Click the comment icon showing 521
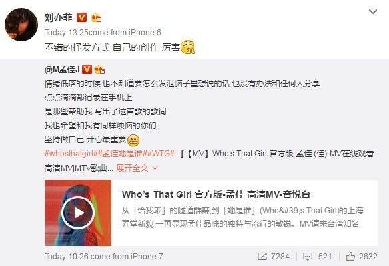This screenshot has height=266, width=389. 308,257
